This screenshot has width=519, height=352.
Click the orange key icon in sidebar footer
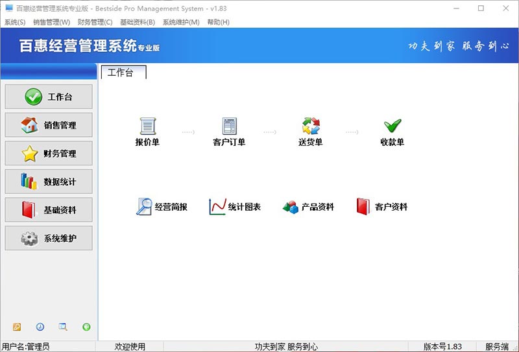[x=17, y=327]
